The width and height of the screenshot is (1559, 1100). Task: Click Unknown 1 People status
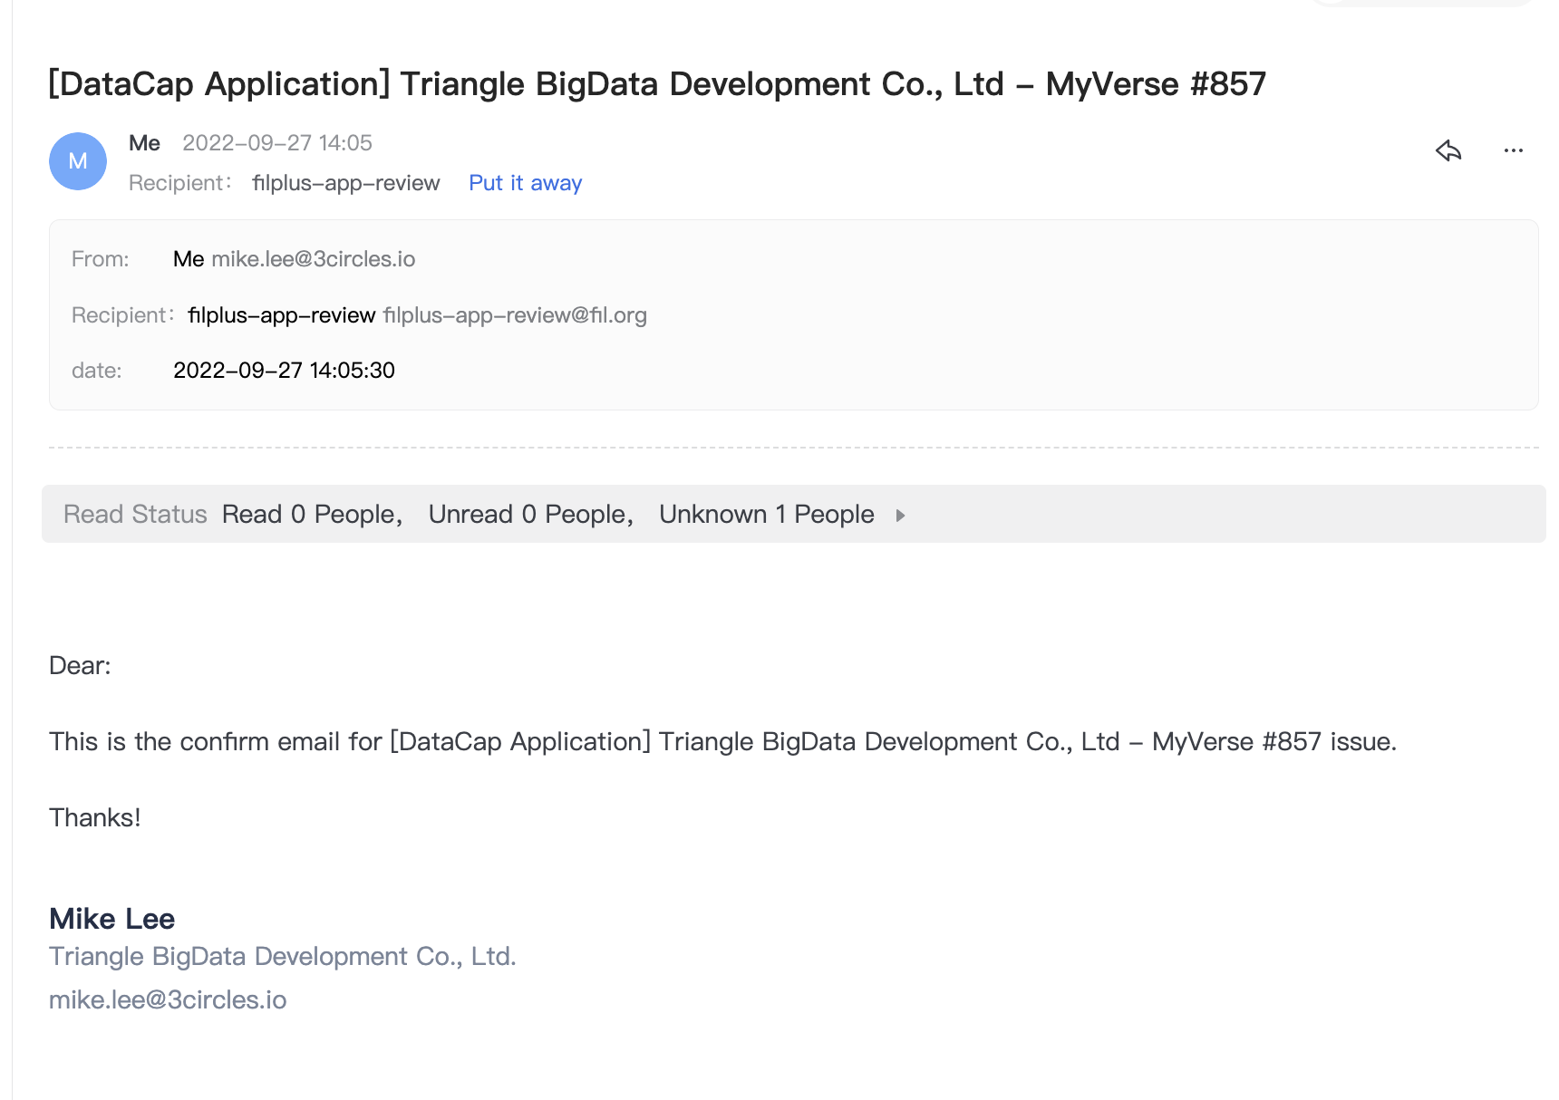(x=767, y=515)
